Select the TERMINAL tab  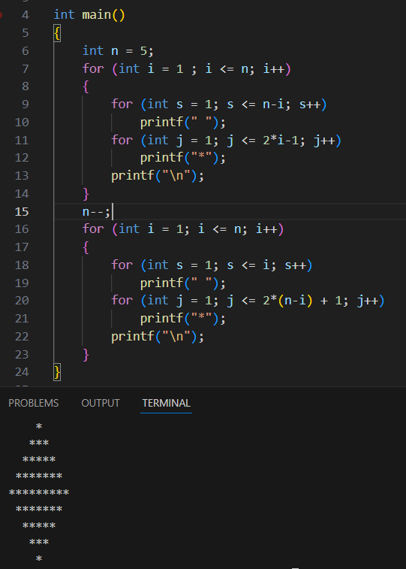(x=167, y=403)
